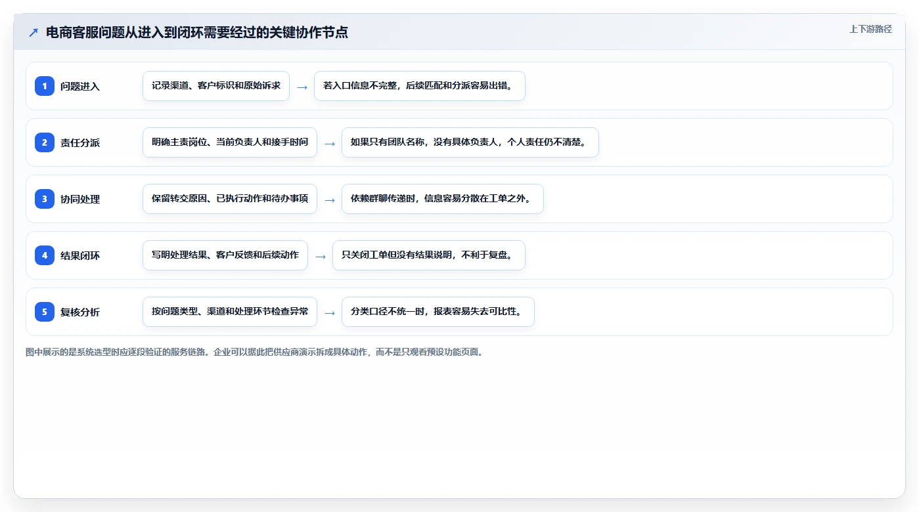Click the box starting 如果只有团队名称

pyautogui.click(x=470, y=142)
